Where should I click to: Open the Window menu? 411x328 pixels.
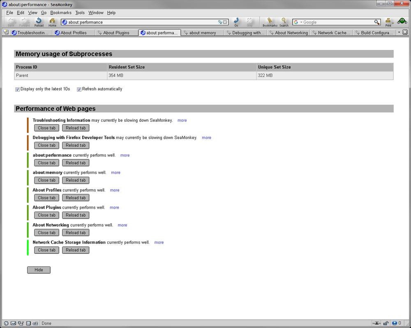[x=96, y=13]
